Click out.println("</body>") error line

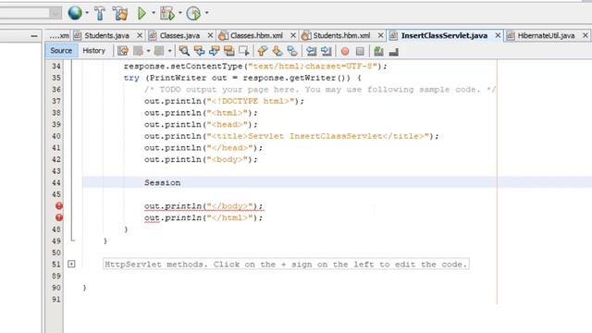coord(203,206)
